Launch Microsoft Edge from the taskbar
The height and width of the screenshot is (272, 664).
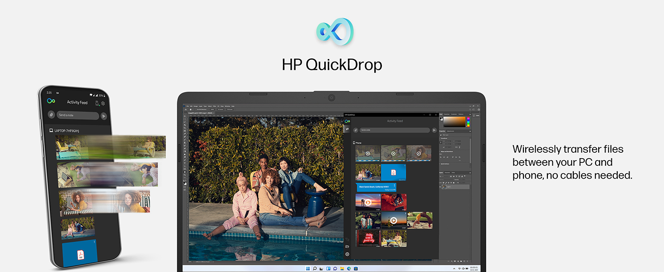(349, 268)
